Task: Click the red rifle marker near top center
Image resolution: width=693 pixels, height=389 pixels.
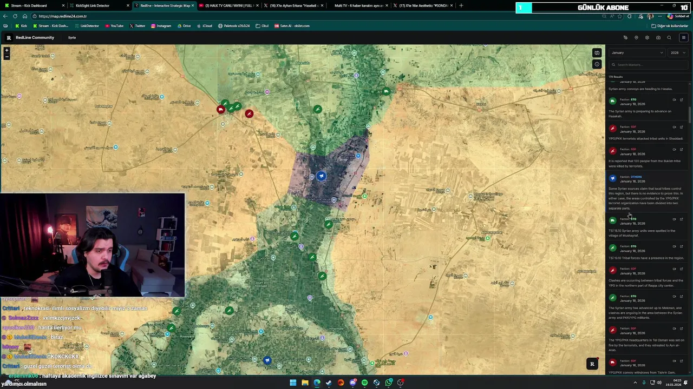Action: click(249, 114)
